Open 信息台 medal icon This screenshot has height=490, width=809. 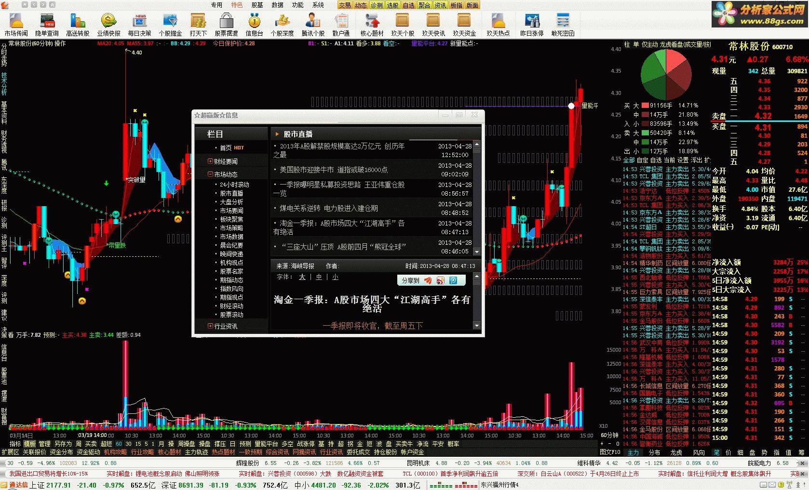point(254,25)
